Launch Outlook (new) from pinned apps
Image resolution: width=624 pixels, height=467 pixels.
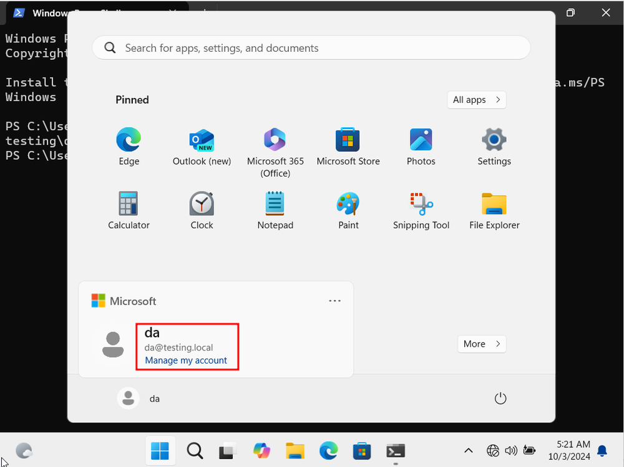point(202,147)
